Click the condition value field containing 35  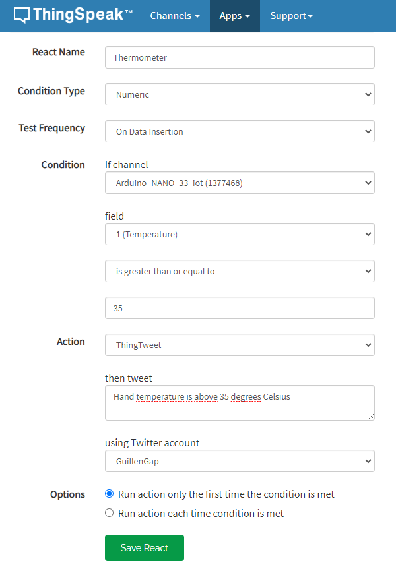(x=240, y=308)
